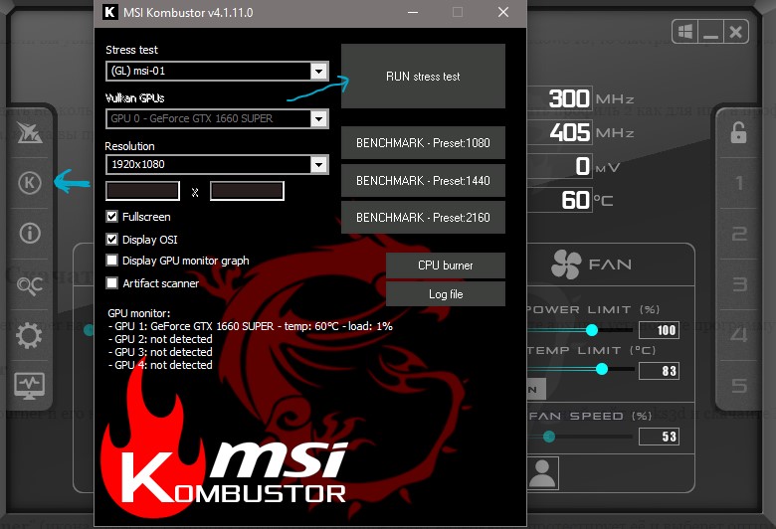The width and height of the screenshot is (776, 529).
Task: Adjust the Temp Limit slider handle
Action: pyautogui.click(x=601, y=369)
